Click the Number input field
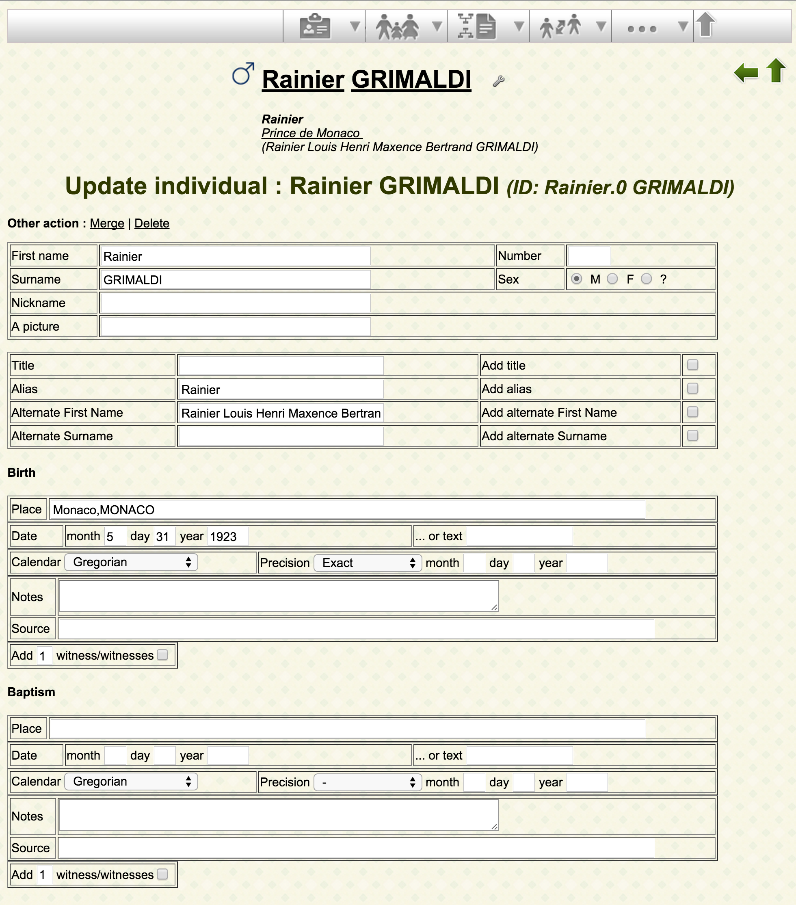Viewport: 796px width, 905px height. pyautogui.click(x=589, y=256)
